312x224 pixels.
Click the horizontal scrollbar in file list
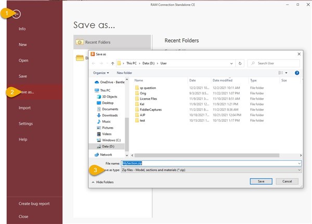[207, 156]
